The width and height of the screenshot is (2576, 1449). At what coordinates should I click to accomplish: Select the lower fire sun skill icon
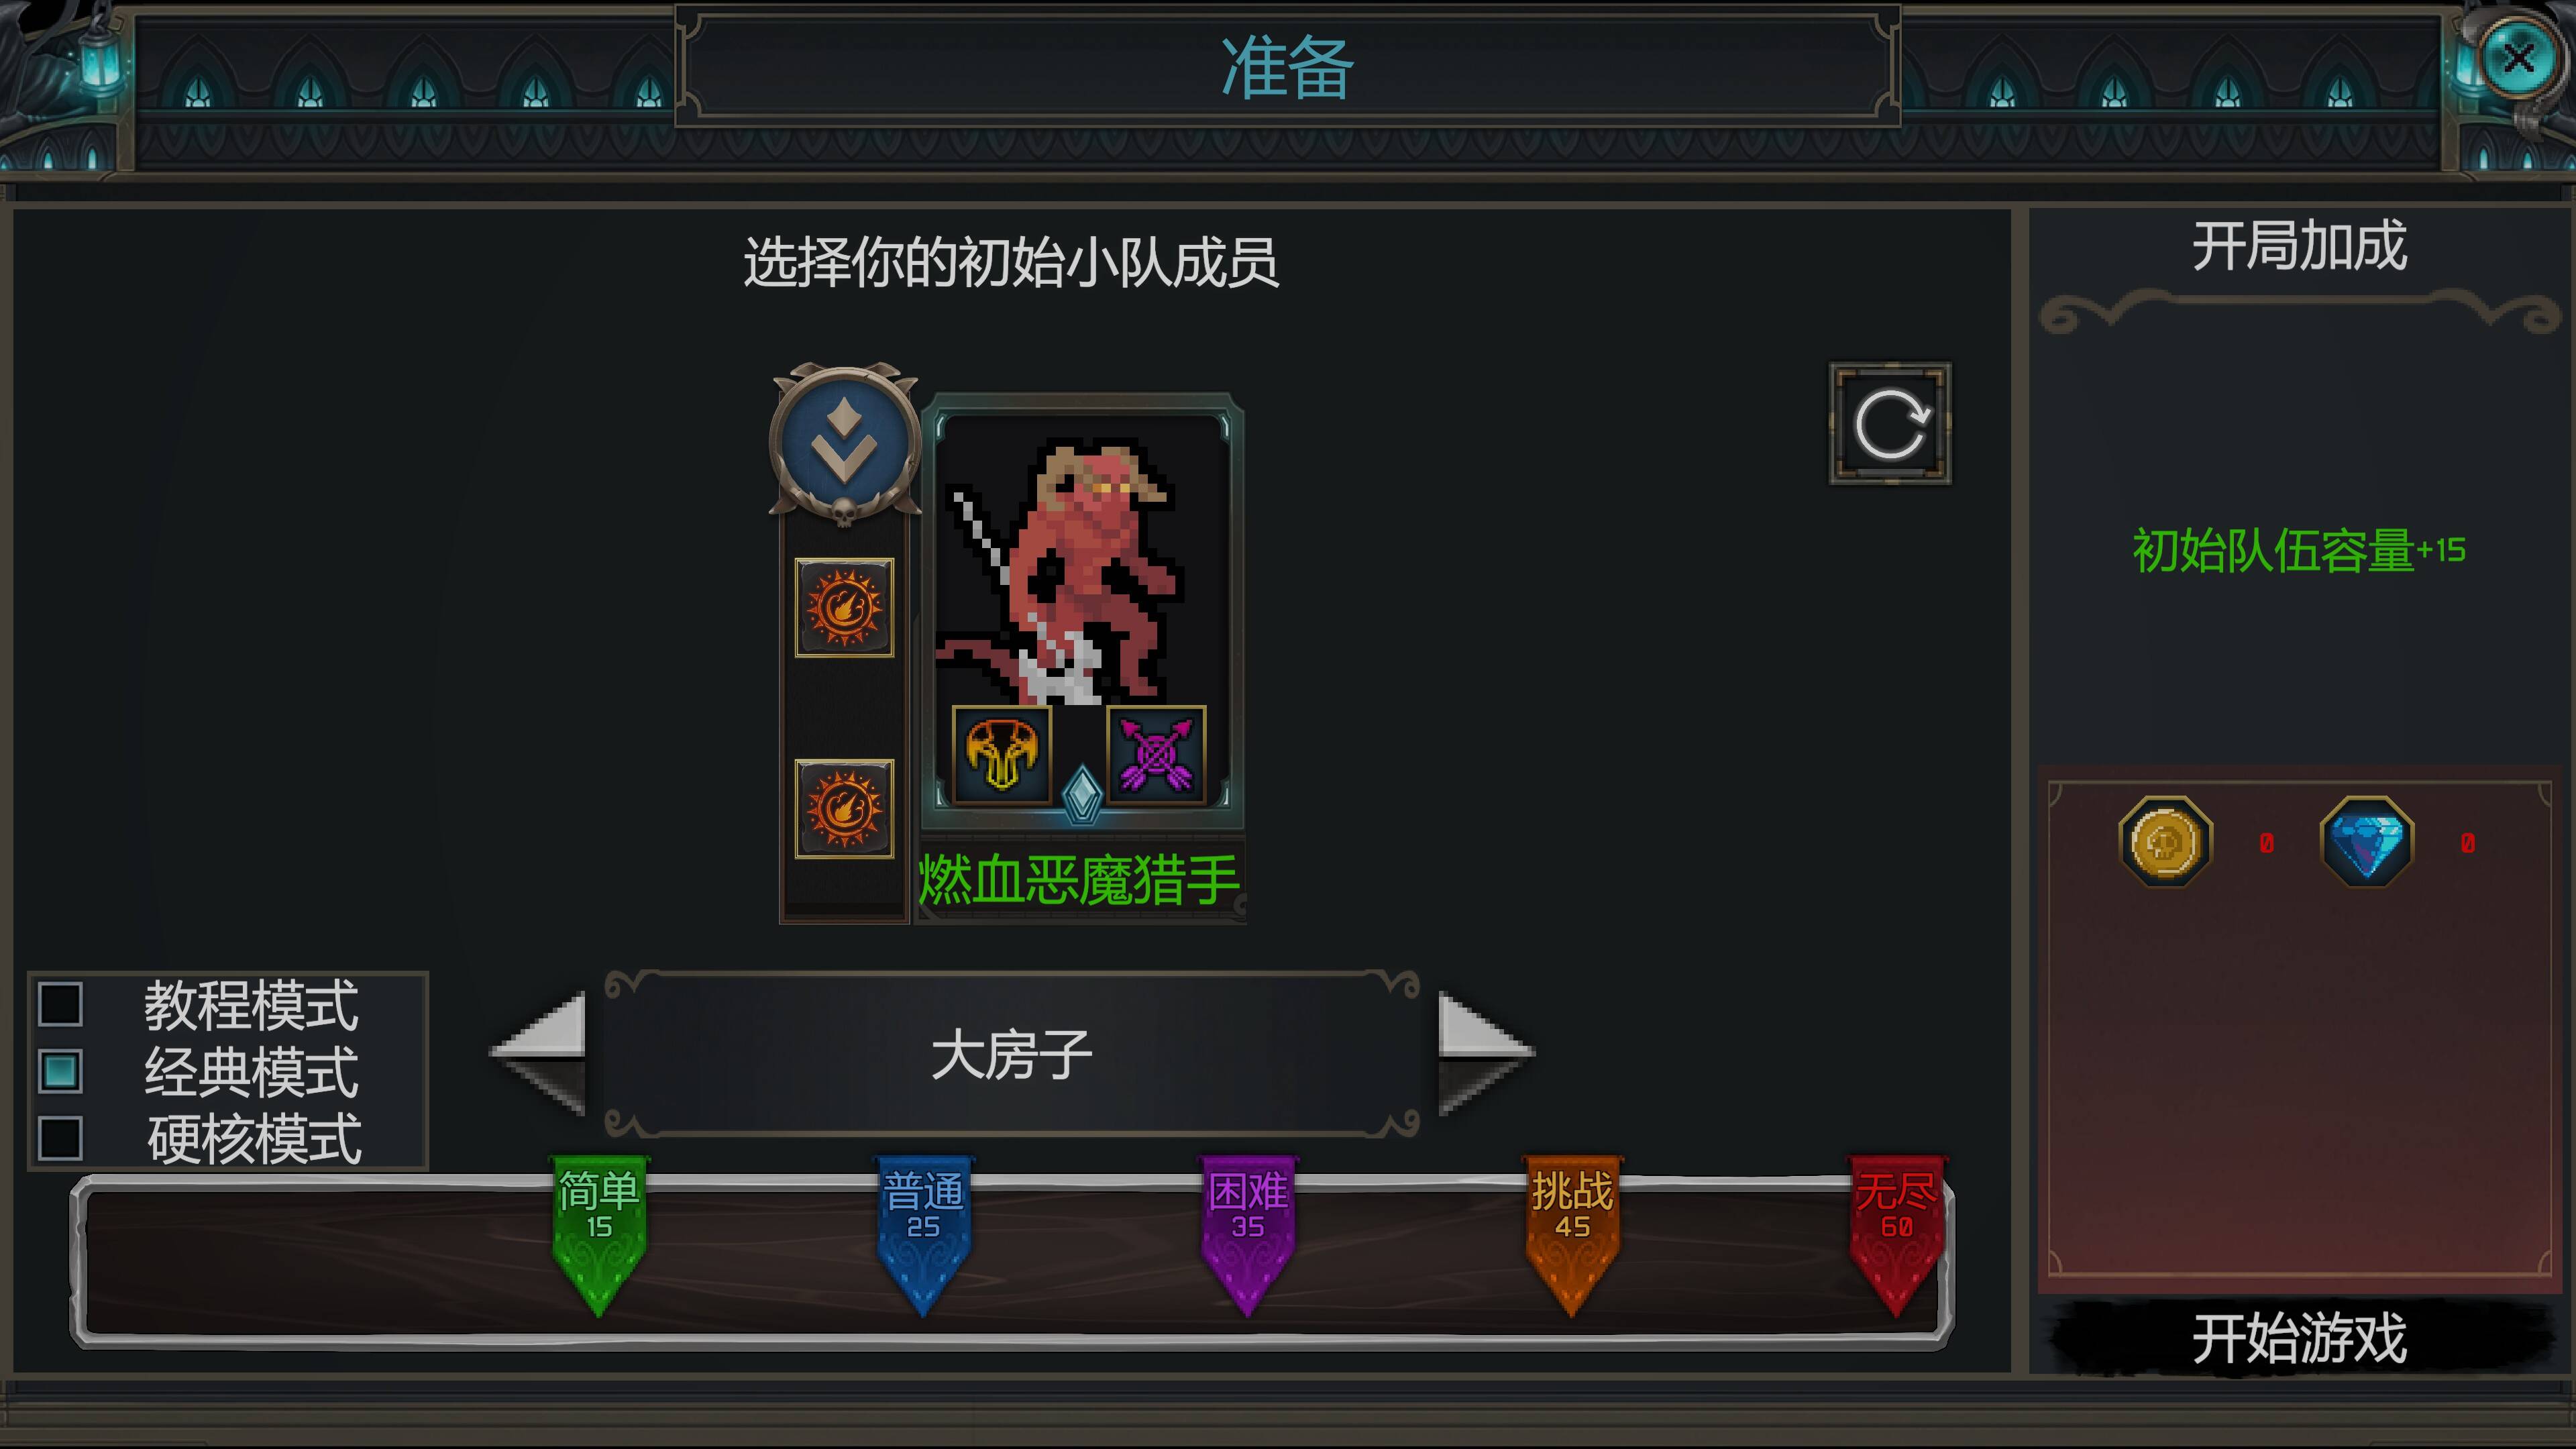(844, 808)
